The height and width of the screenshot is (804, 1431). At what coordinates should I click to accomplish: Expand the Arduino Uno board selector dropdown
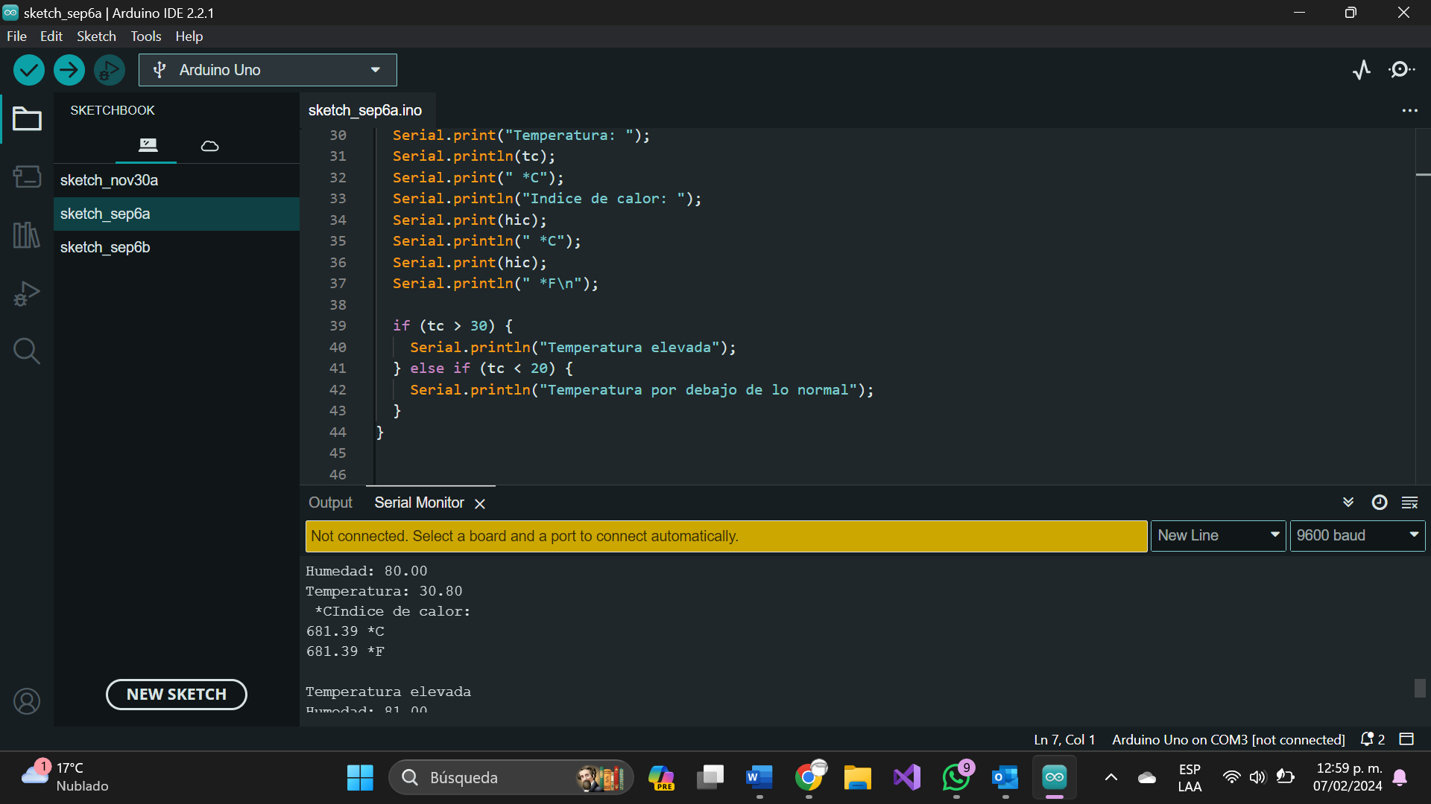[x=268, y=70]
